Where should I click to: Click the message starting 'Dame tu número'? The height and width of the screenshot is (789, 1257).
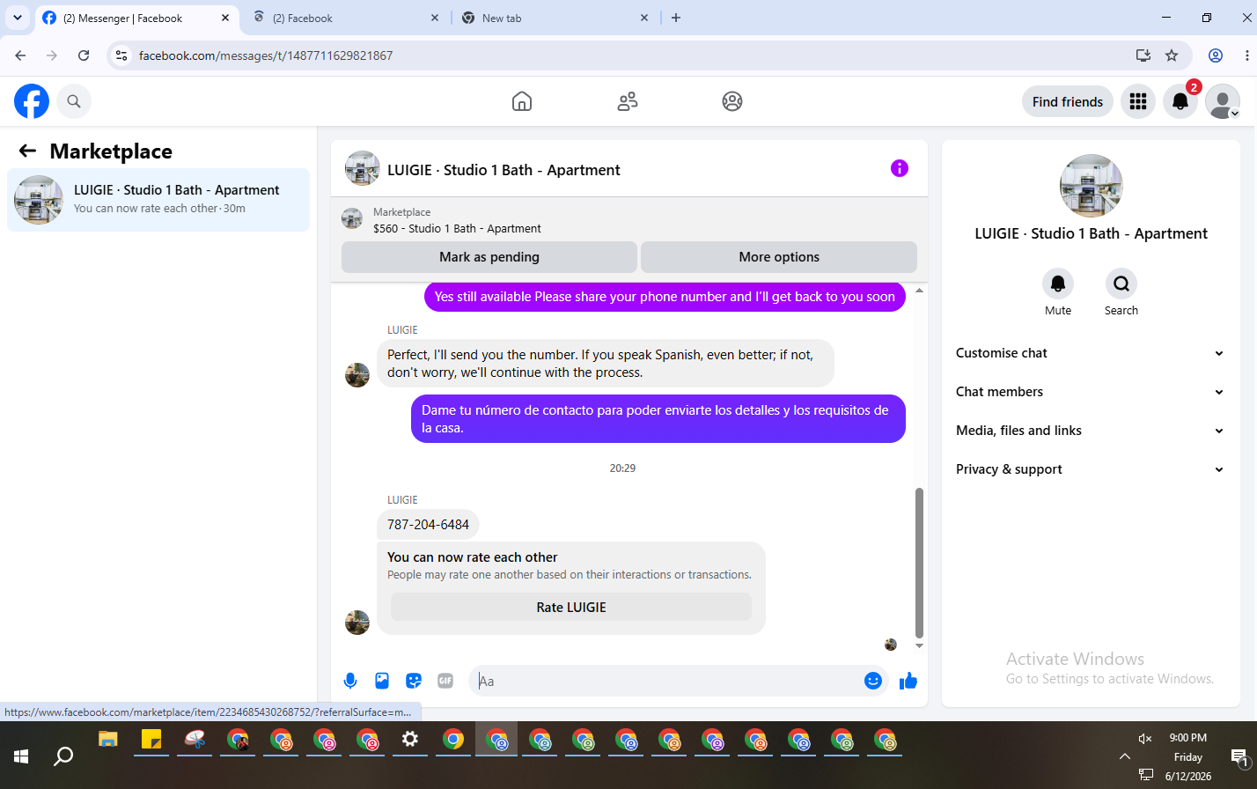tap(658, 418)
